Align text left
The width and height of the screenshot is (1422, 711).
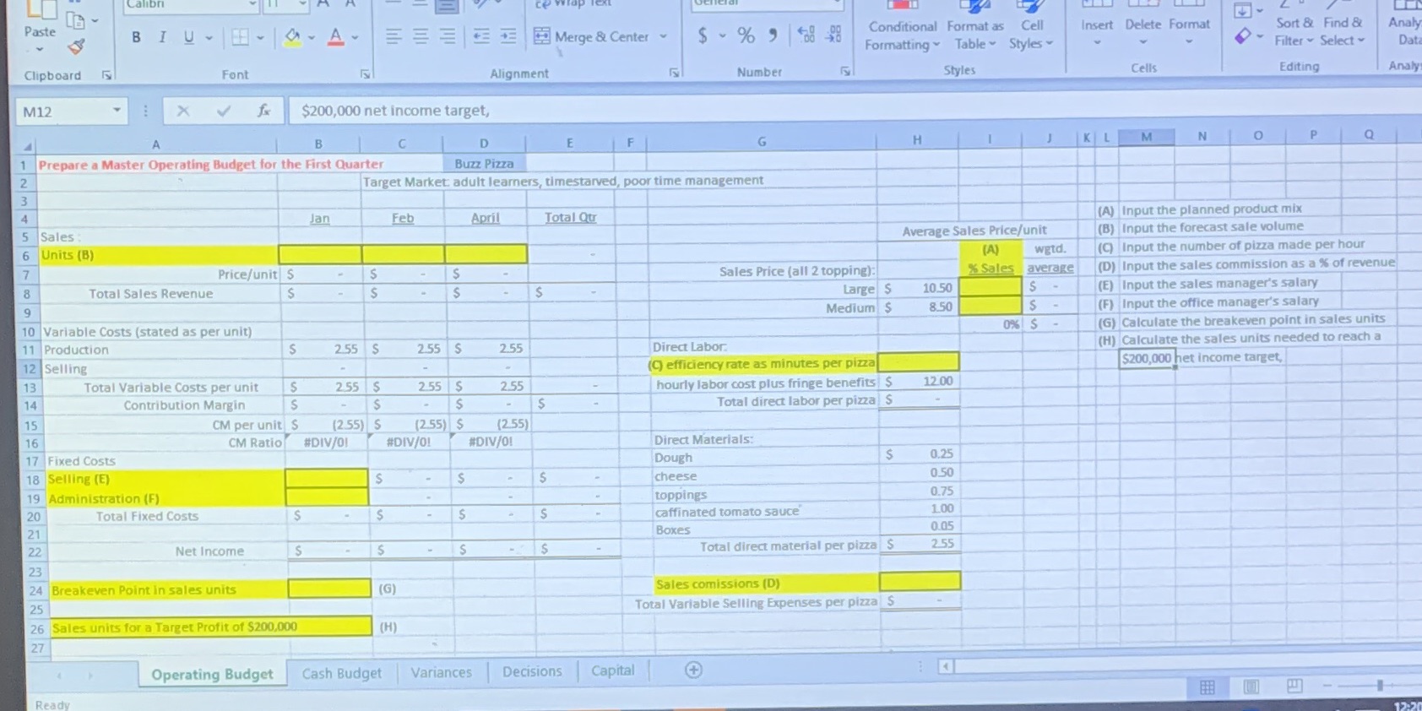393,36
